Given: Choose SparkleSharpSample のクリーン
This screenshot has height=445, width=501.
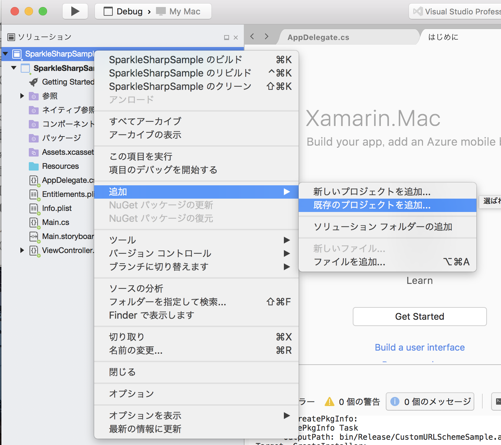Looking at the screenshot, I should pyautogui.click(x=196, y=86).
